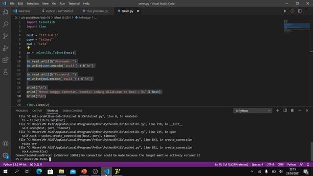This screenshot has width=313, height=176.
Task: Click breadcrumb folder uts-praktikum-bab-16
Action: click(x=36, y=18)
